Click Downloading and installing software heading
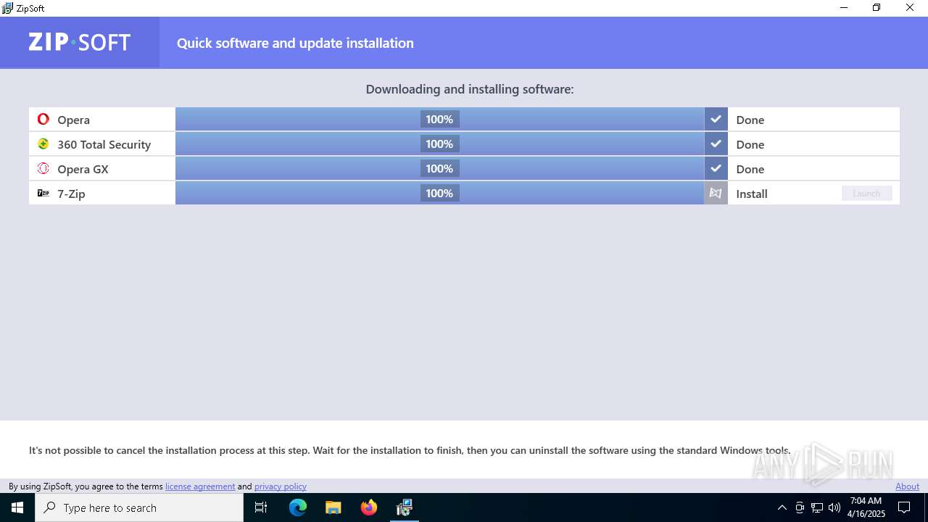Image resolution: width=928 pixels, height=522 pixels. (470, 89)
